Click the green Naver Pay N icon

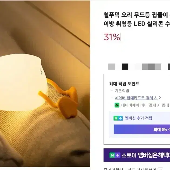[117, 105]
